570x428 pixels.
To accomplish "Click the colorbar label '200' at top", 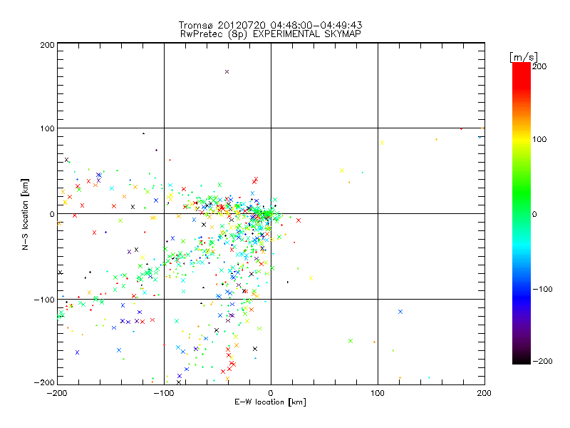I will pyautogui.click(x=539, y=66).
